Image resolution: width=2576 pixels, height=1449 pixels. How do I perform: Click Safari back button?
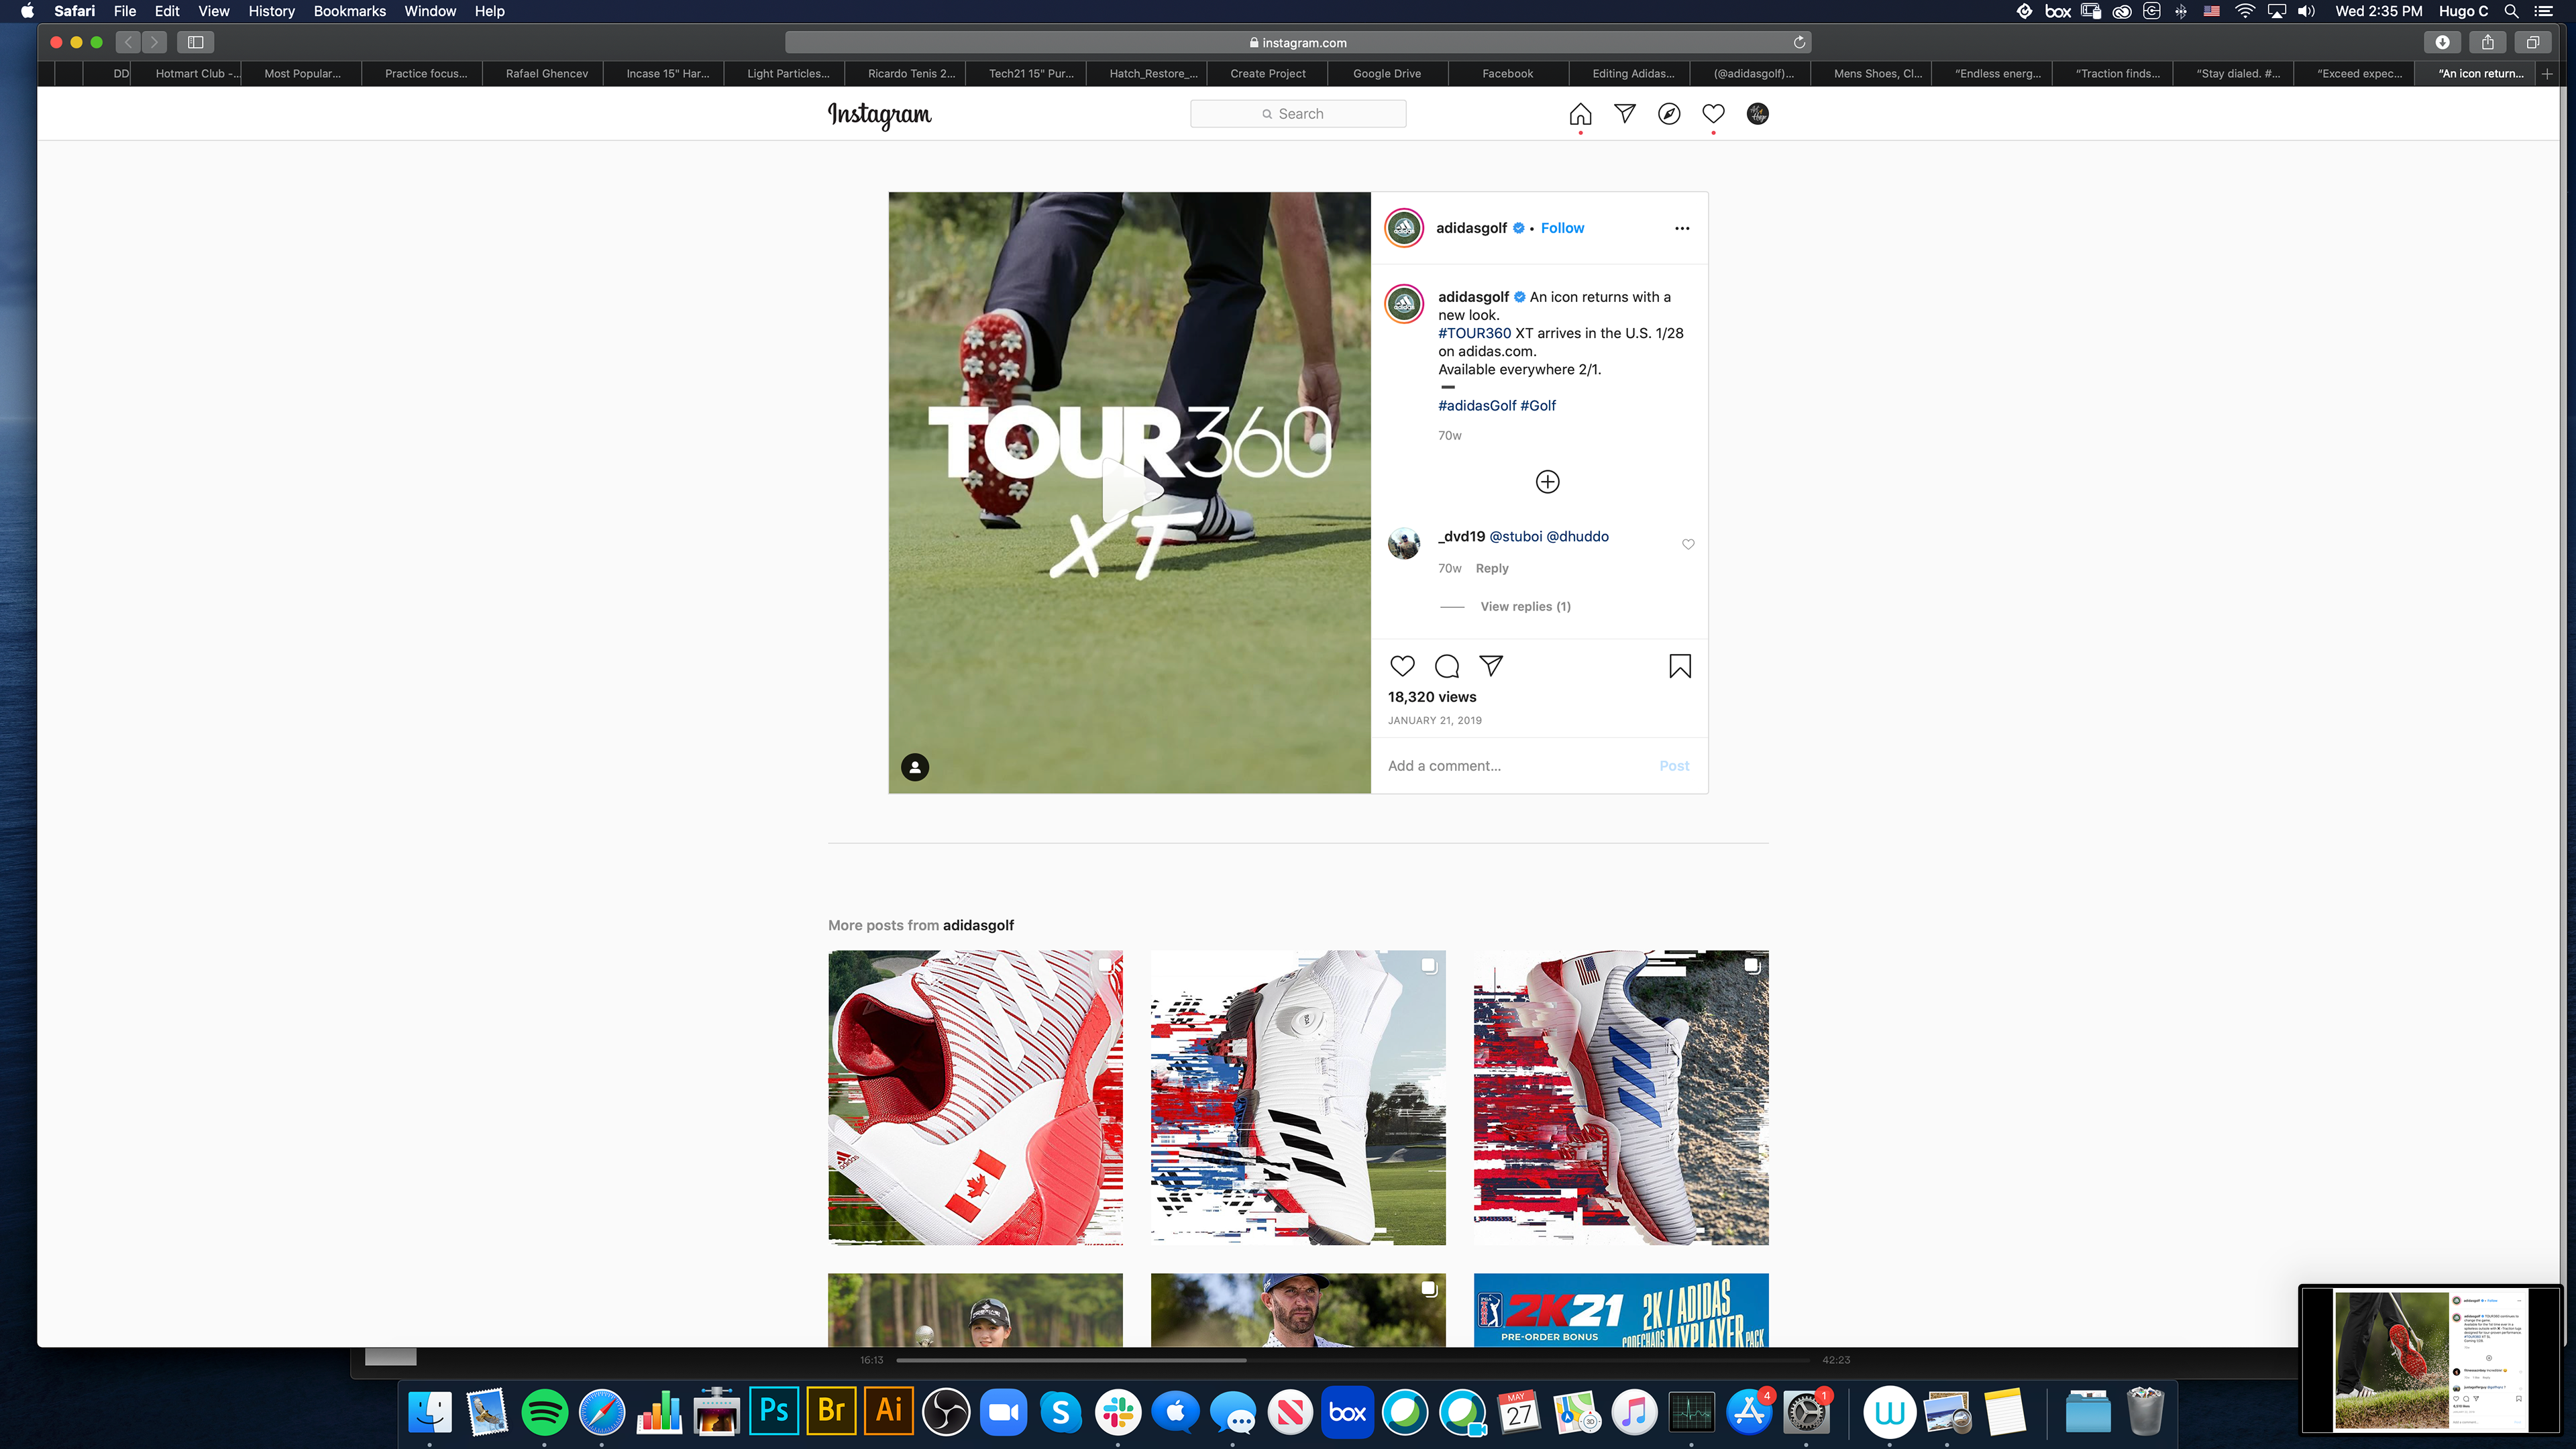click(x=128, y=42)
